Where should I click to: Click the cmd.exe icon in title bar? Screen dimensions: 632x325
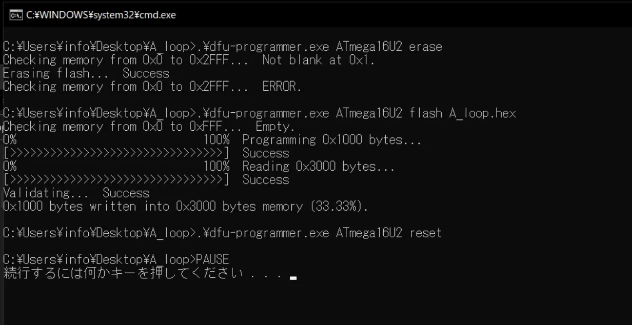point(15,15)
